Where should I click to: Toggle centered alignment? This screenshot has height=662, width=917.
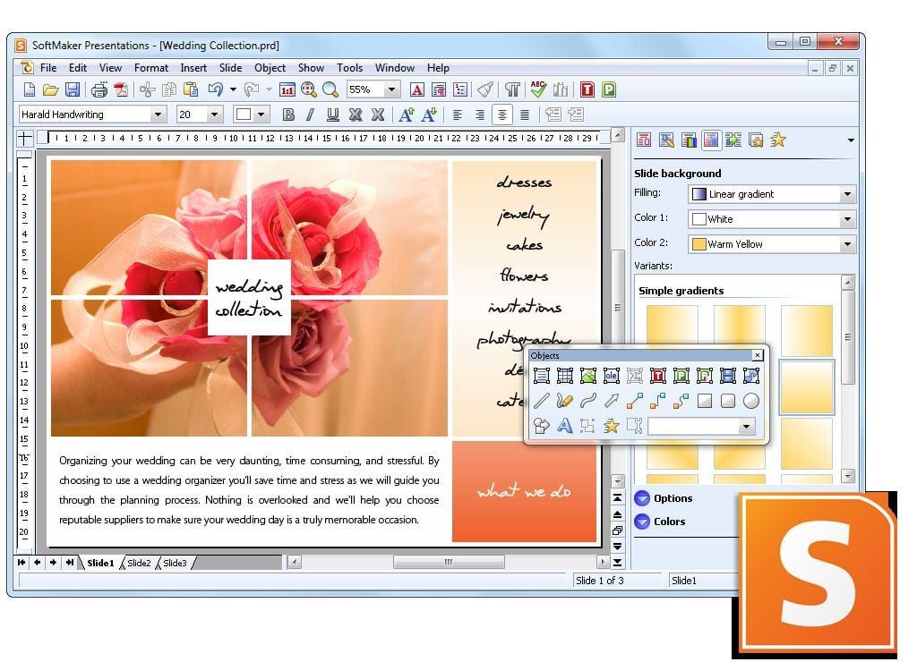point(502,115)
